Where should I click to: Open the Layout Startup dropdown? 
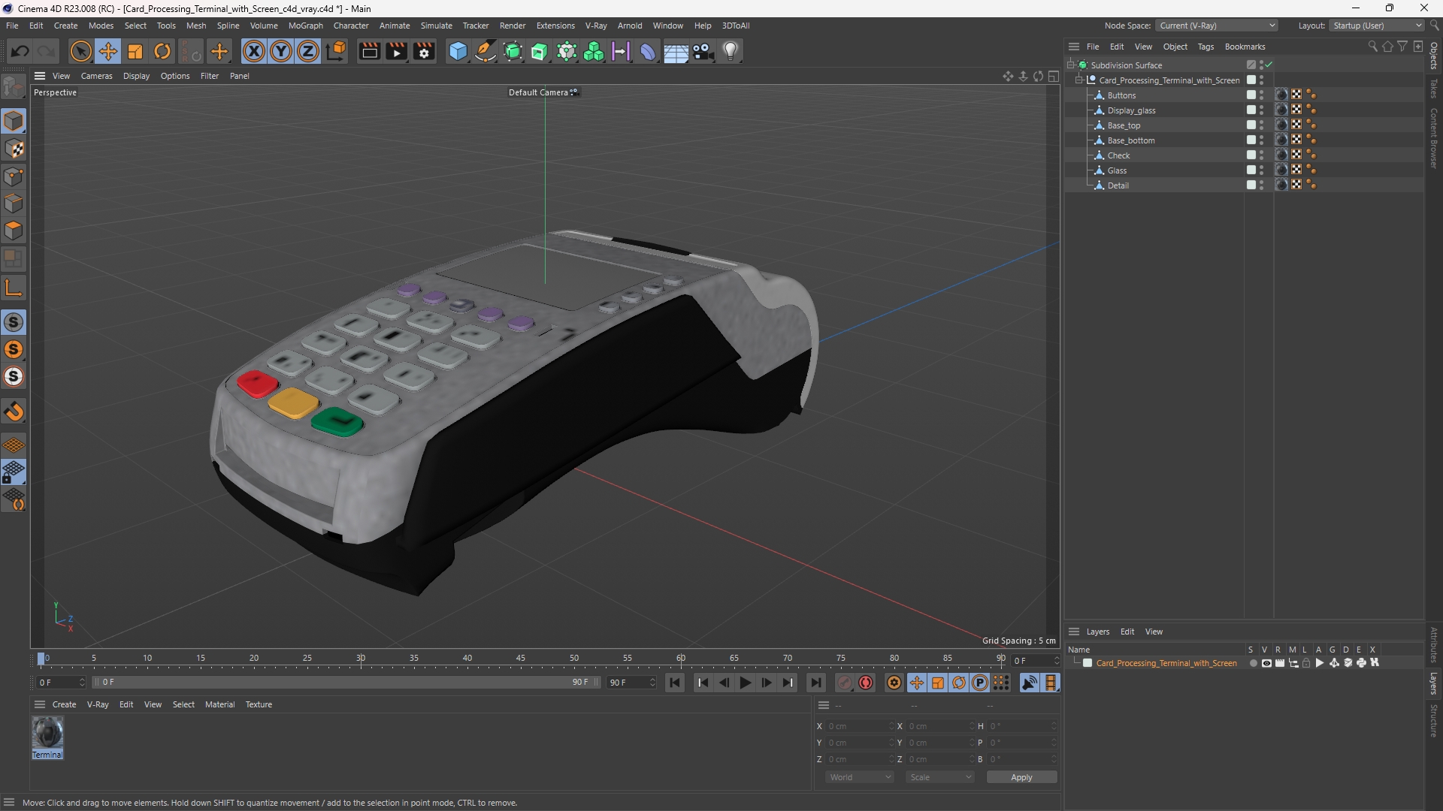tap(1378, 26)
